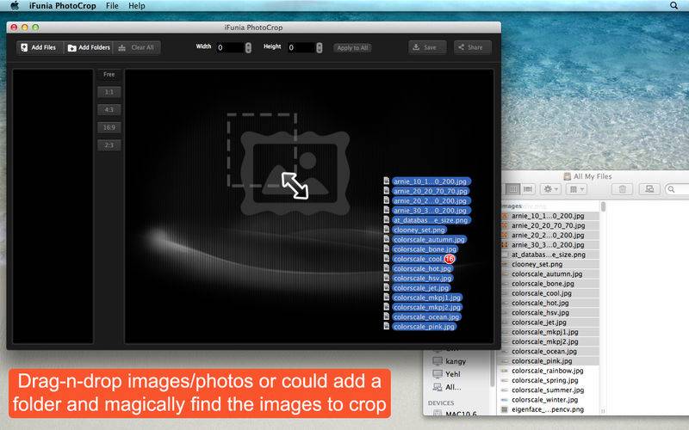Click the Finder trash toolbar icon
The width and height of the screenshot is (689, 430).
[x=622, y=189]
